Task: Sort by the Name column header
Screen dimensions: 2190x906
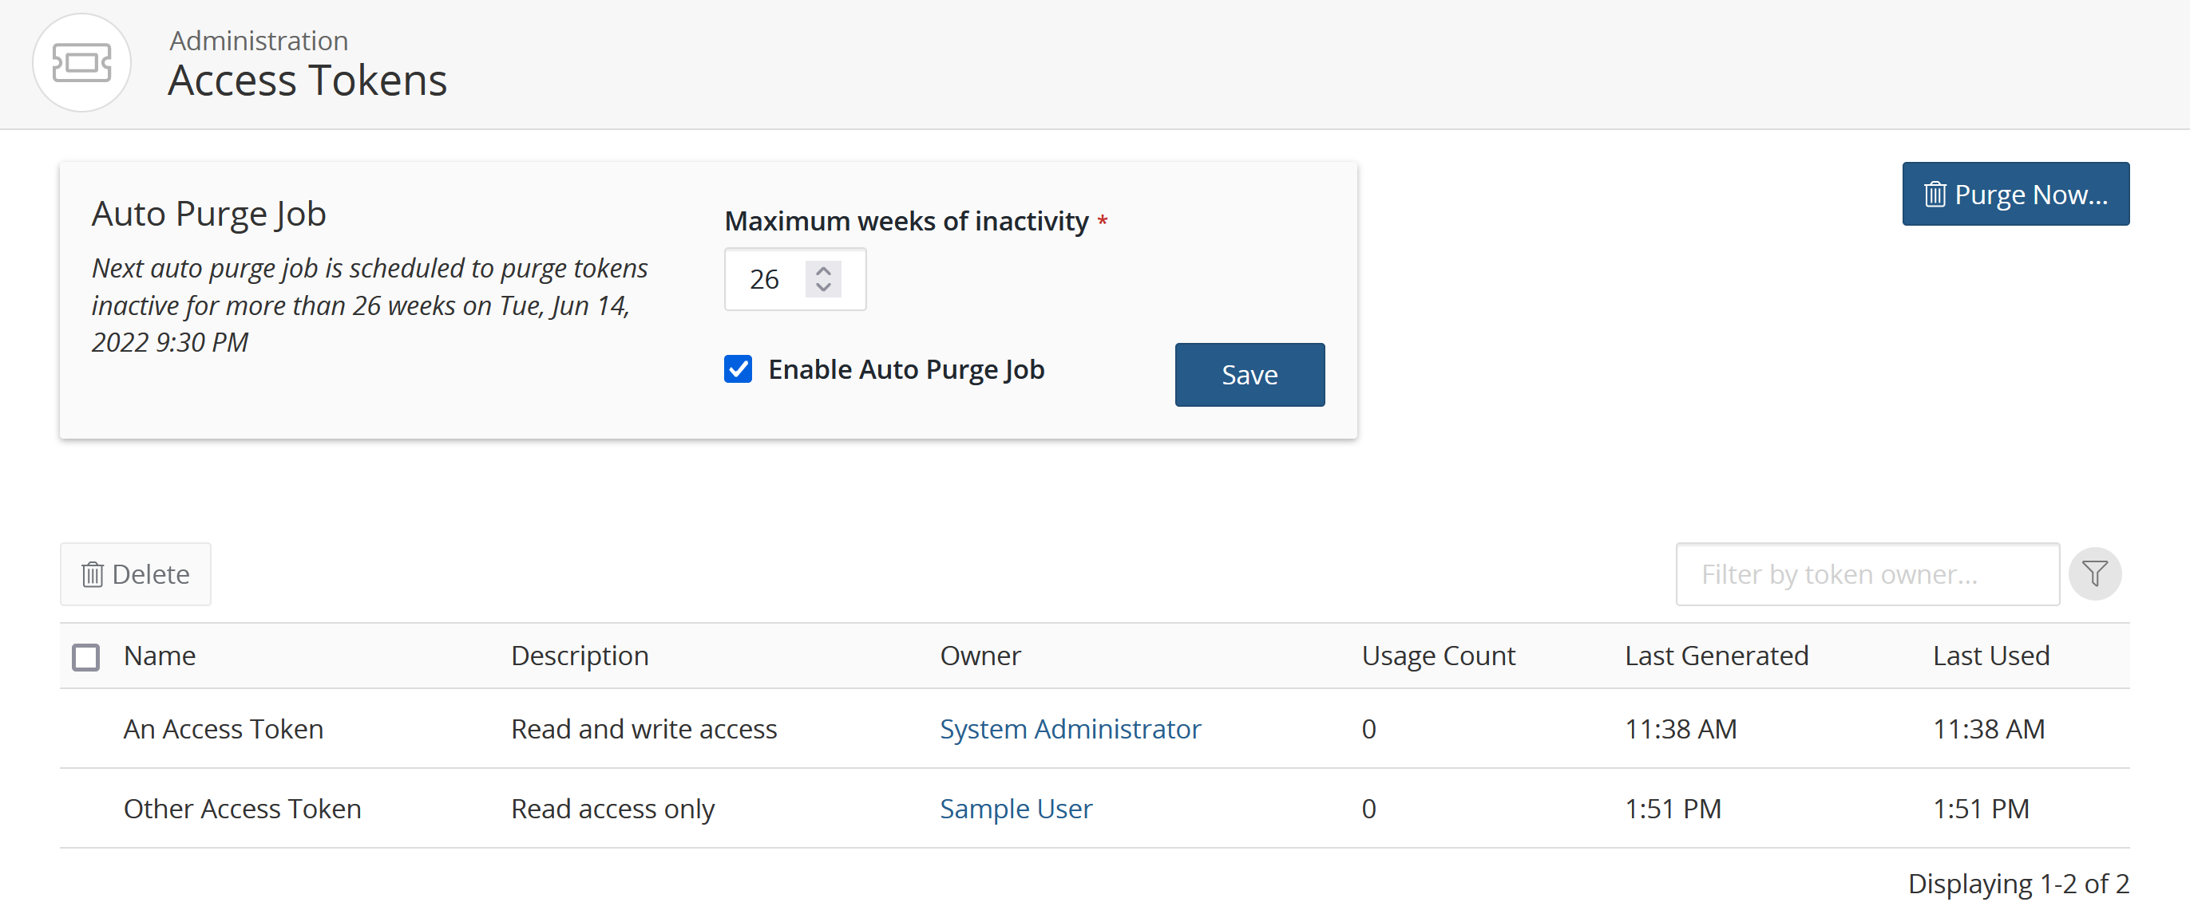Action: pos(160,656)
